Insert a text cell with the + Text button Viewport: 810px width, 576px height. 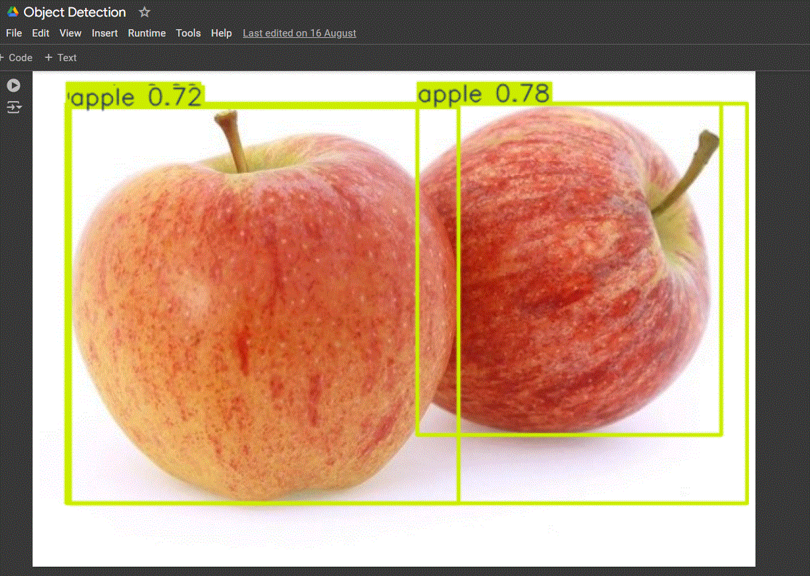[x=60, y=57]
